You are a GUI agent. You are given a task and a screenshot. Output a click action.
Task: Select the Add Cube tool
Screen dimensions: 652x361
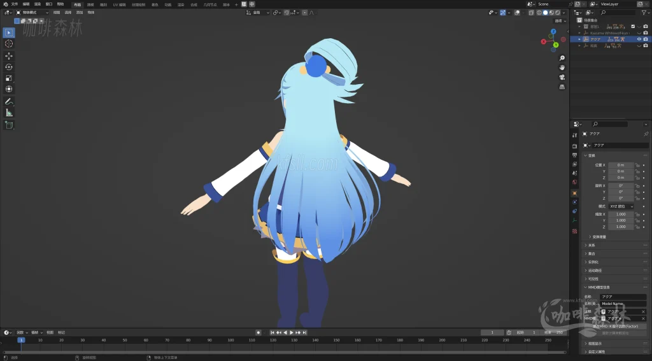pyautogui.click(x=9, y=125)
